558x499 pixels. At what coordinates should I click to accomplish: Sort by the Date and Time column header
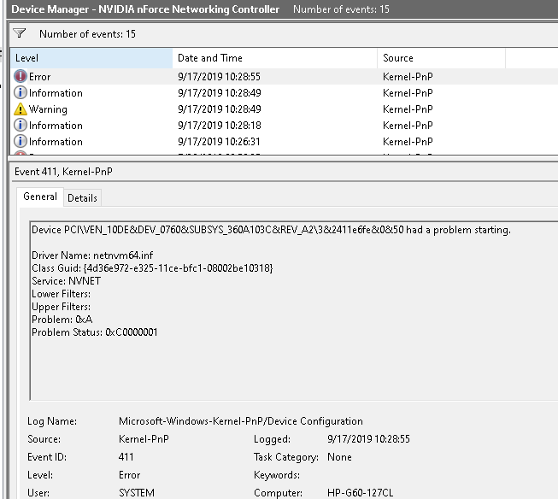point(275,58)
